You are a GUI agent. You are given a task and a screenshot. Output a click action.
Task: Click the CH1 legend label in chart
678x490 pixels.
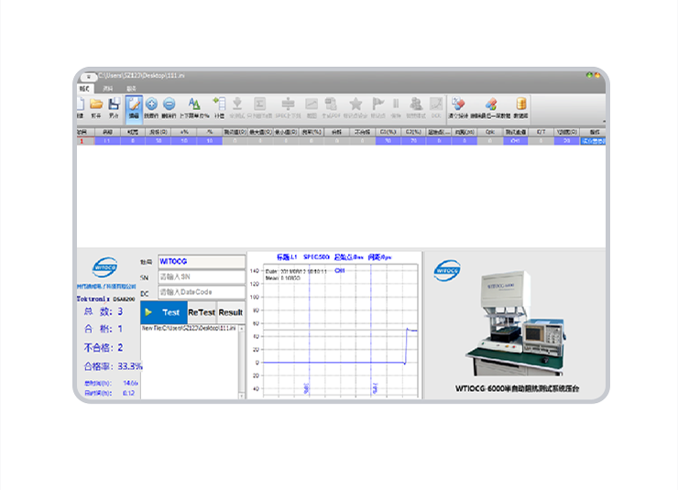coord(340,271)
